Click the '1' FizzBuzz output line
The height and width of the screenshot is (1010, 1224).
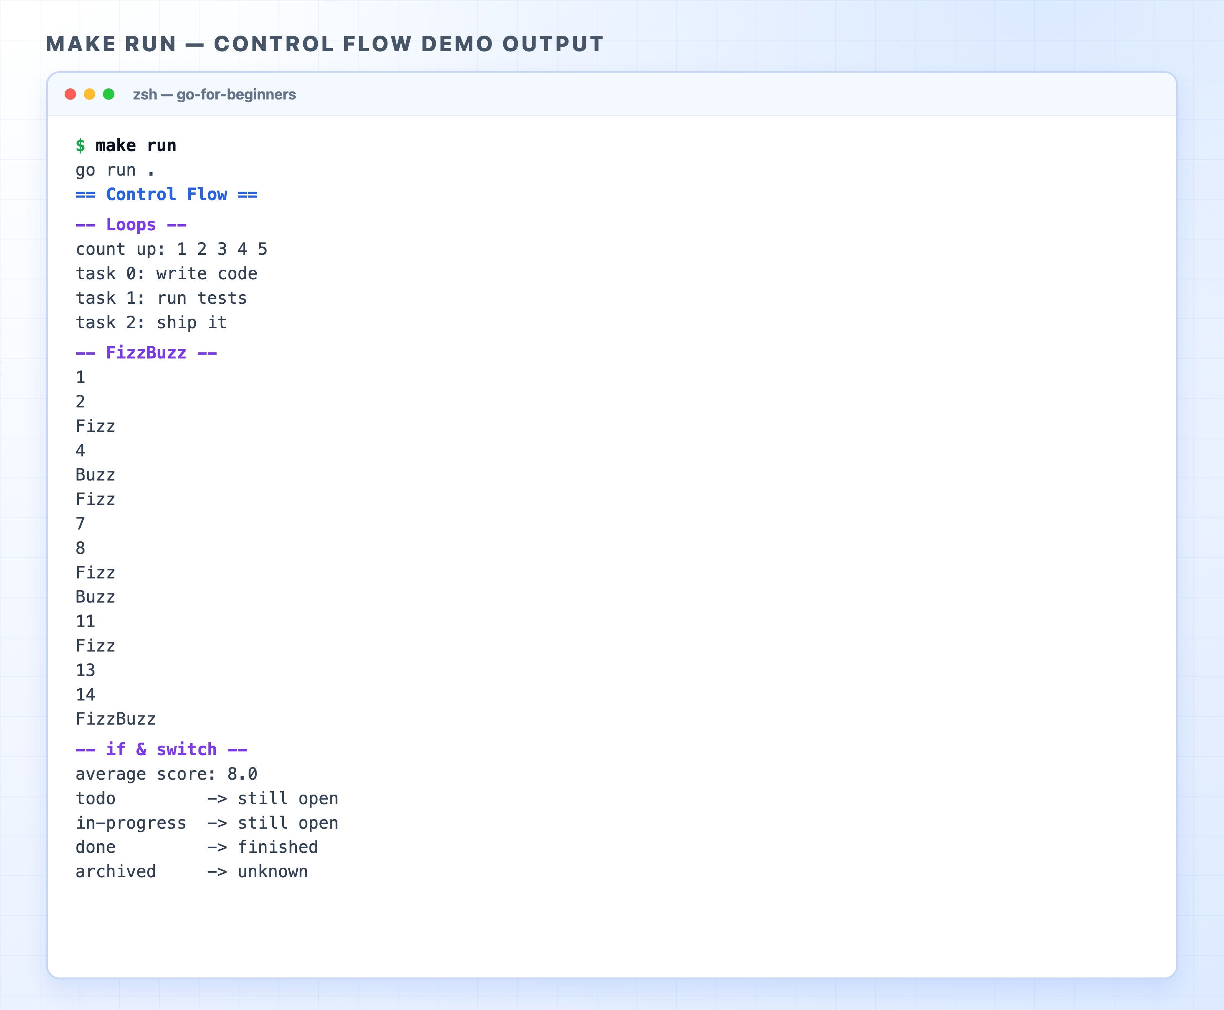tap(80, 377)
